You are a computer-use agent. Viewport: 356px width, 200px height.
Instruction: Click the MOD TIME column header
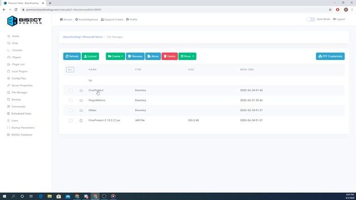point(247,69)
